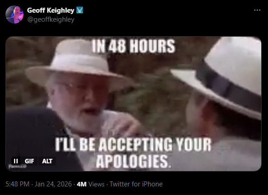The width and height of the screenshot is (268, 195).
Task: Click the foreground hat with black band
Action: tap(222, 77)
